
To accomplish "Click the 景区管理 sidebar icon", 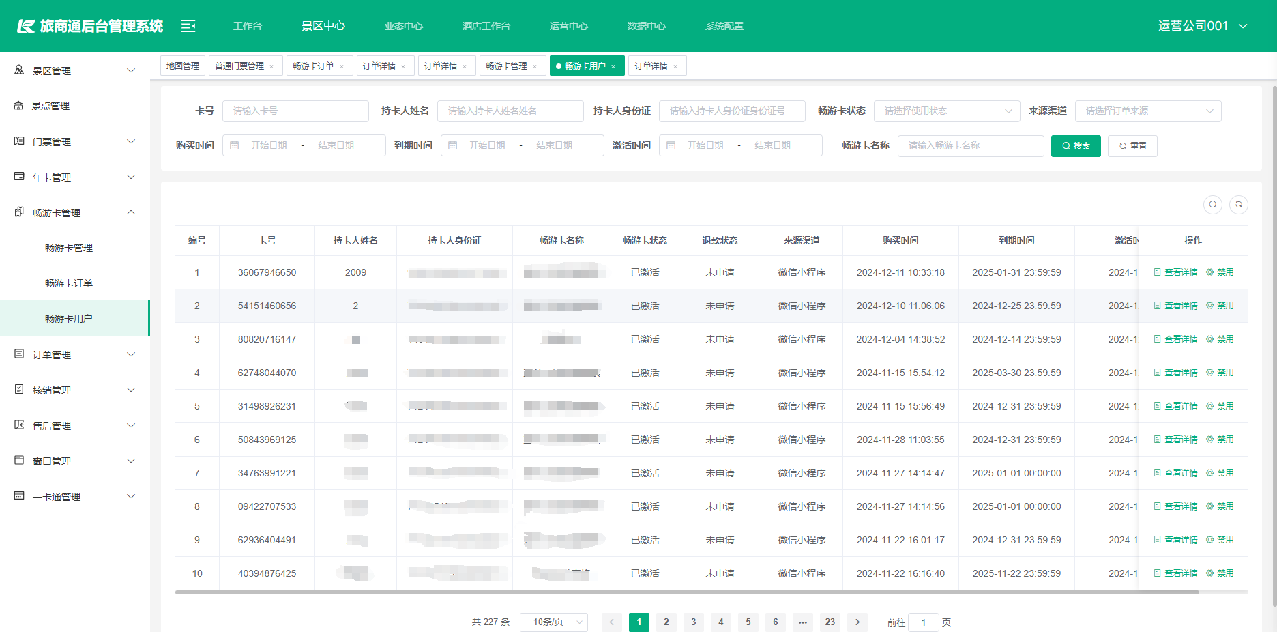I will [x=19, y=70].
